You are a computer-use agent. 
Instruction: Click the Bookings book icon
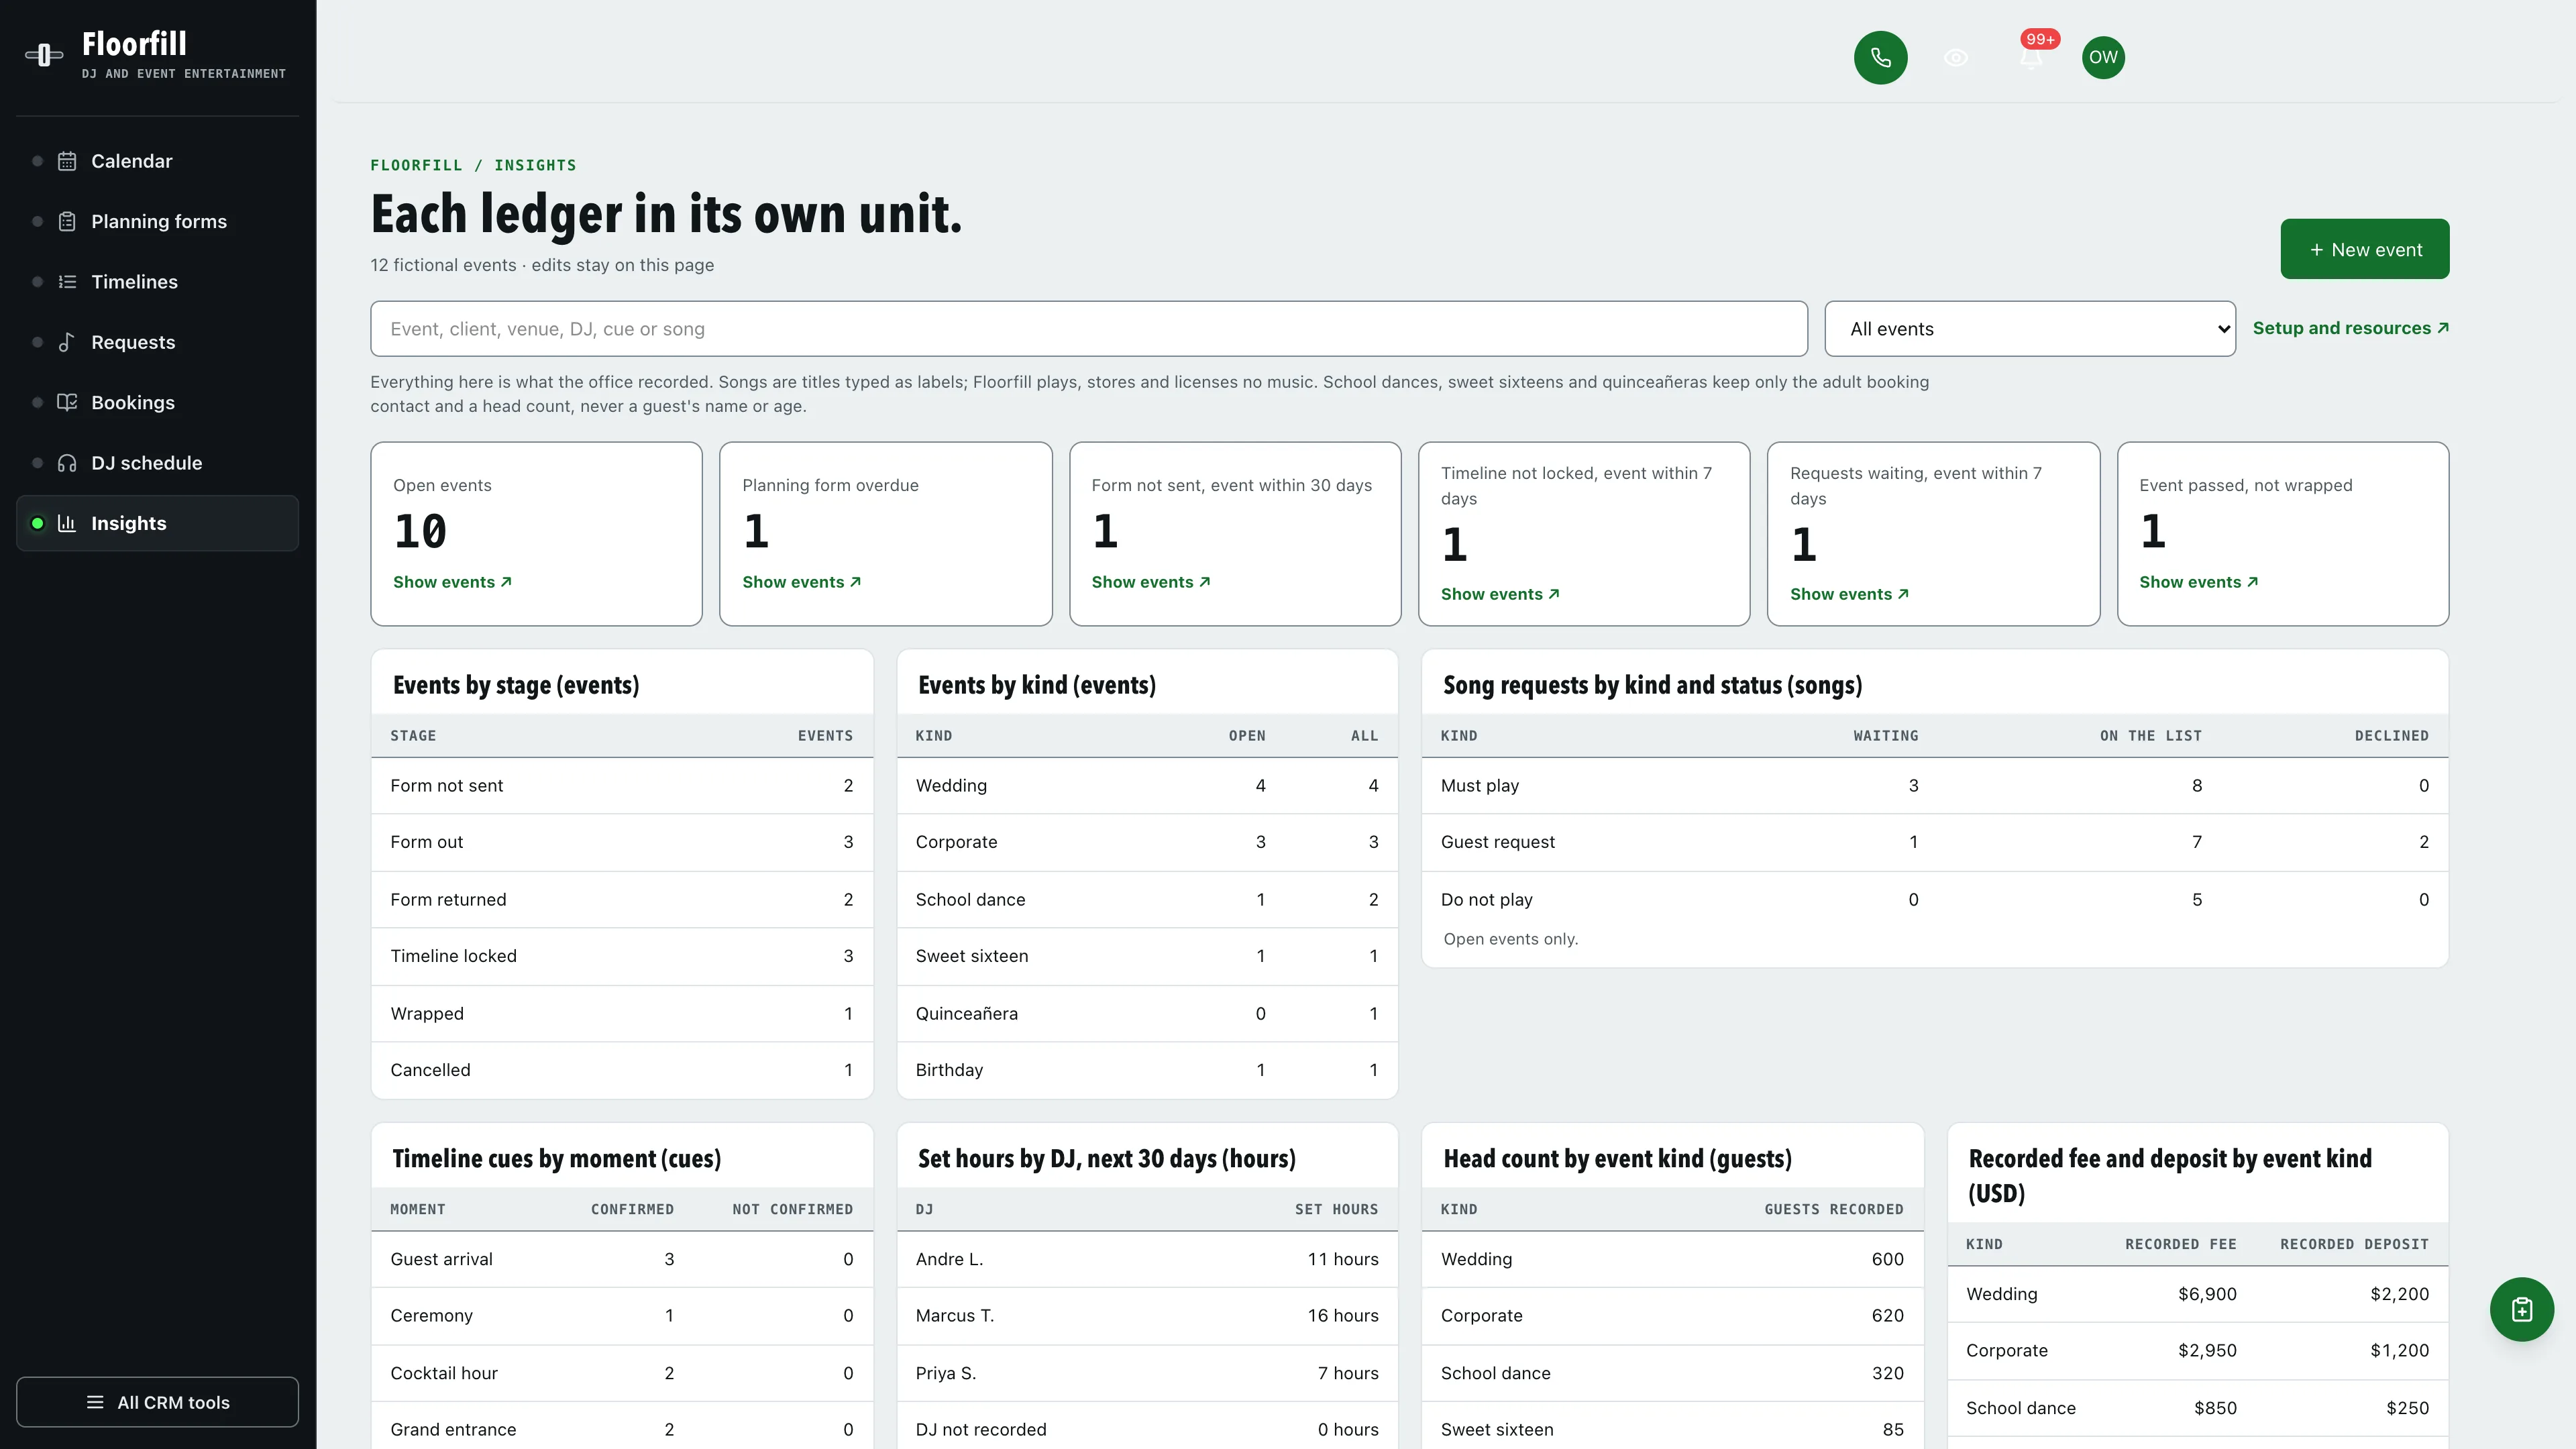[67, 402]
